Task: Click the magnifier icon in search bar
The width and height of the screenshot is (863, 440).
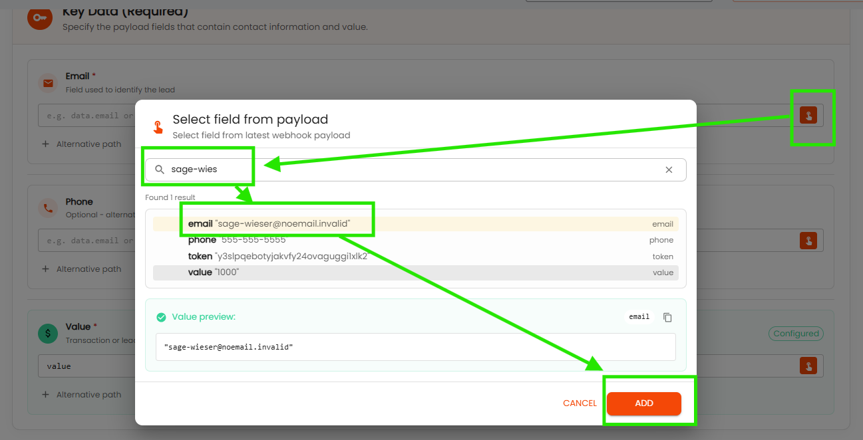Action: click(160, 169)
